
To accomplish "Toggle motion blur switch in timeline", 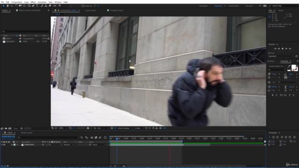I will coord(100,137).
